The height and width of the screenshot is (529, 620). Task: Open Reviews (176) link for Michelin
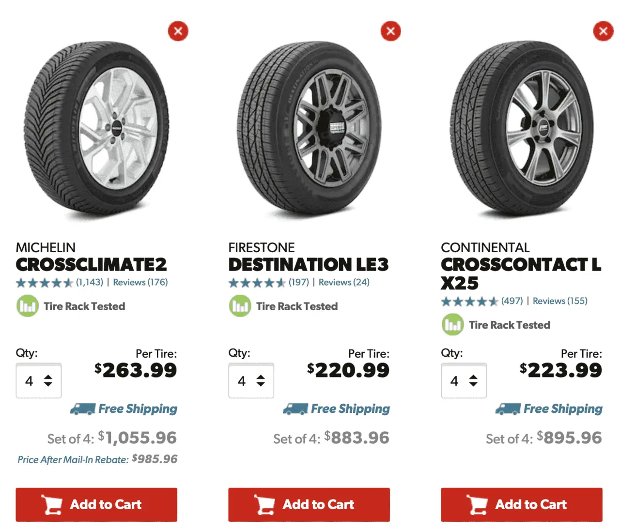click(140, 282)
